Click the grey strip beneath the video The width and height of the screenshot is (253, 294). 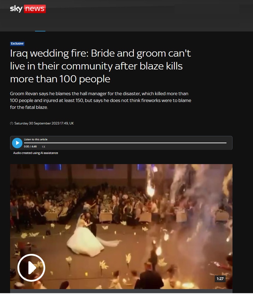tap(121, 291)
